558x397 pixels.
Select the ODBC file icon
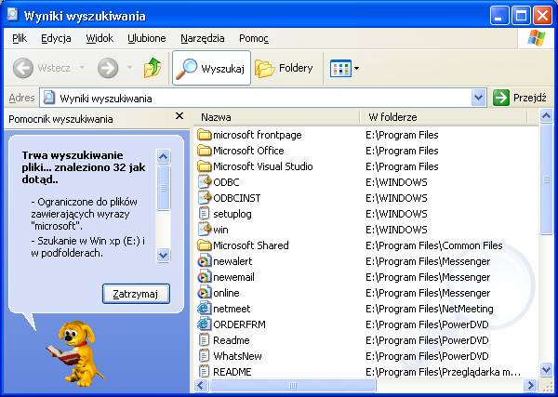pos(205,182)
